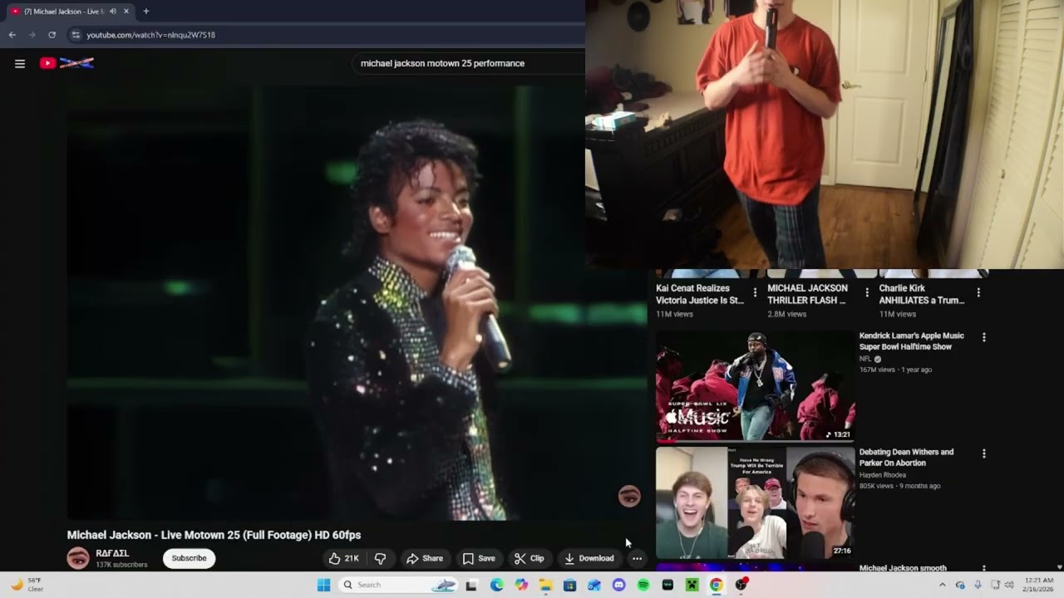Open the Hayden Rhodea channel link

point(883,475)
